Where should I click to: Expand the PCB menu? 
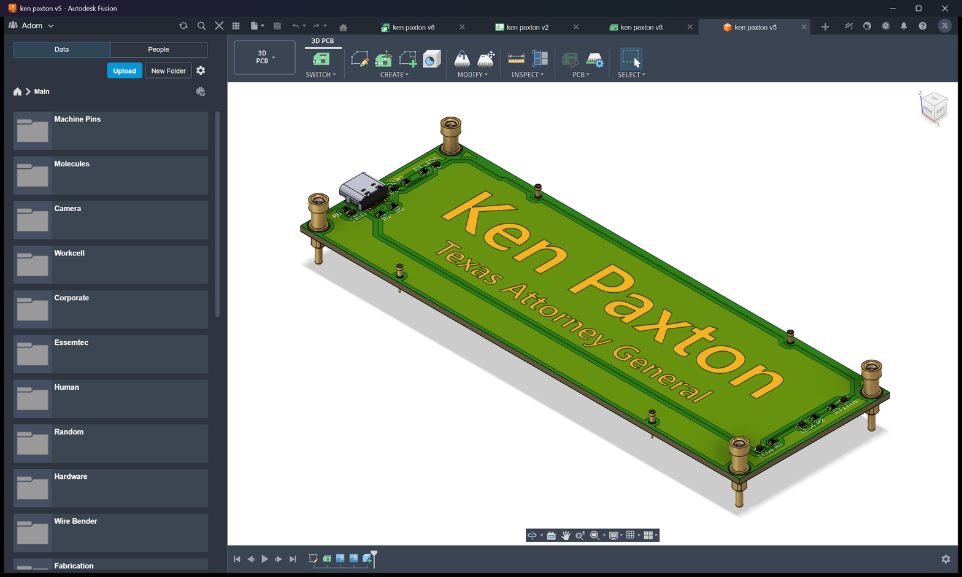click(x=580, y=75)
